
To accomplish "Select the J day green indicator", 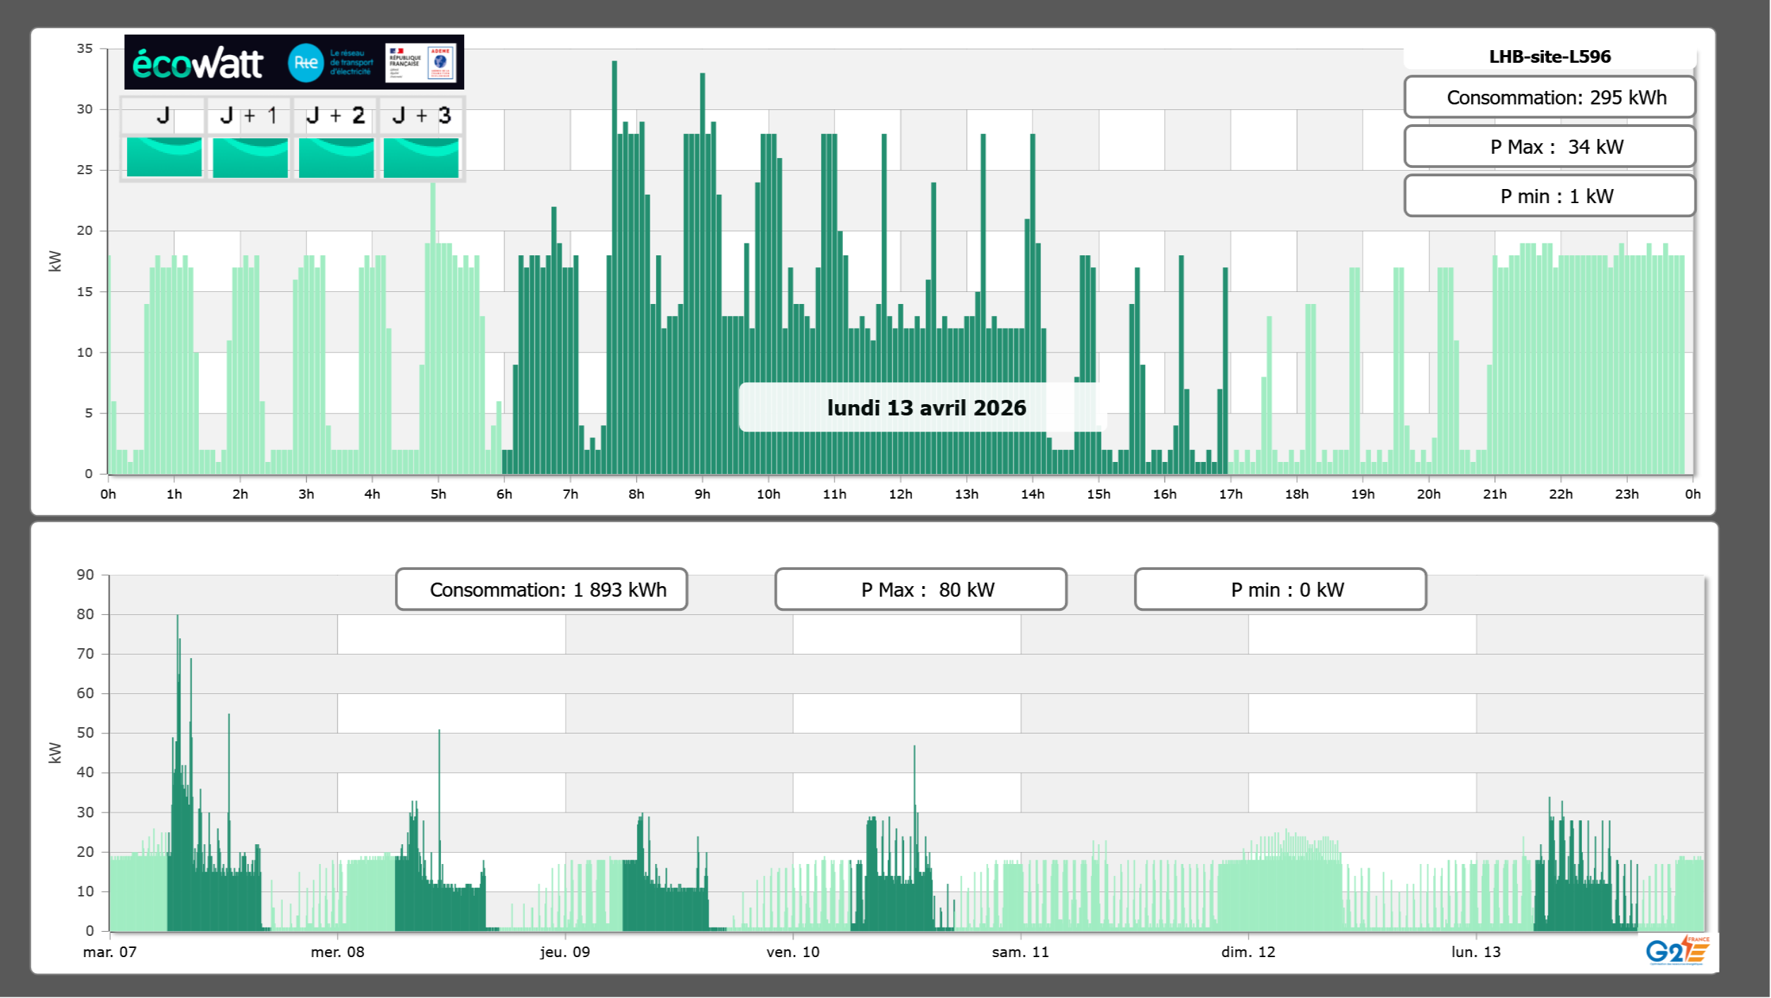I will [x=164, y=157].
